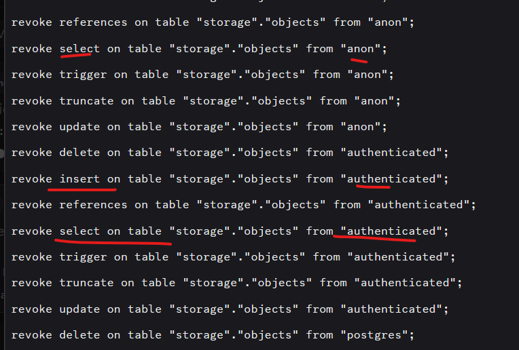Click "authenticated" in the revoke insert line

pos(391,178)
